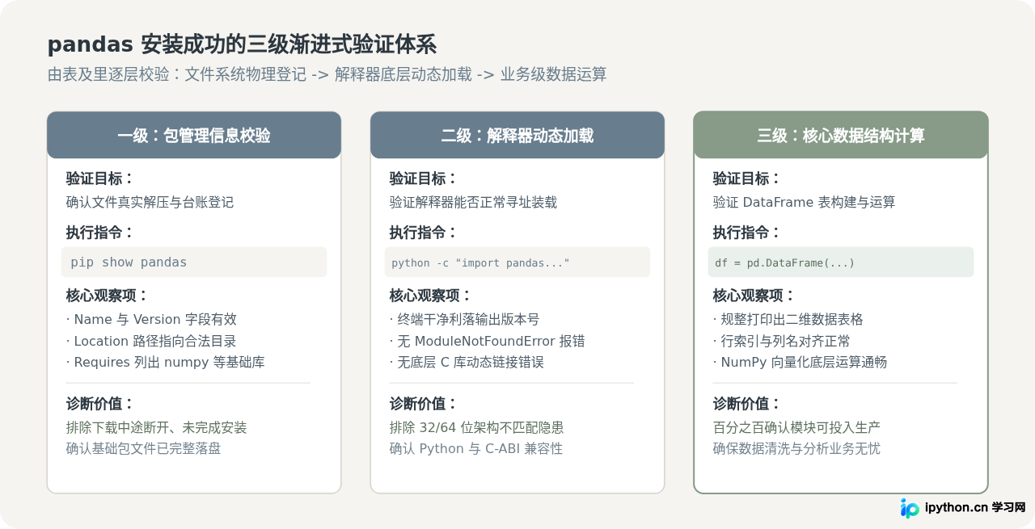Viewport: 1035px width, 529px height.
Task: Click '规整打印出二维数据表格' bullet
Action: point(788,319)
